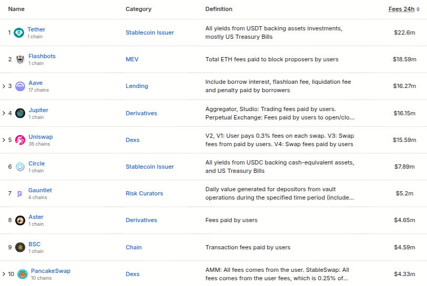Click the Aave ghost logo icon

click(20, 86)
